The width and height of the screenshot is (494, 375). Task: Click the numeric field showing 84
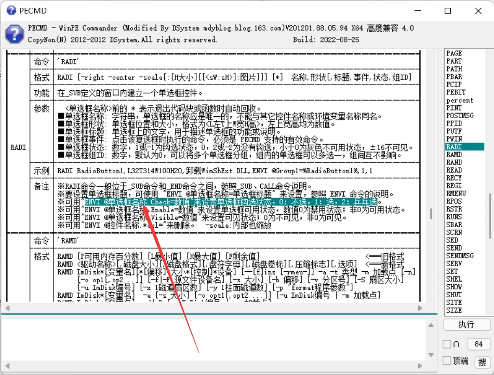478,344
